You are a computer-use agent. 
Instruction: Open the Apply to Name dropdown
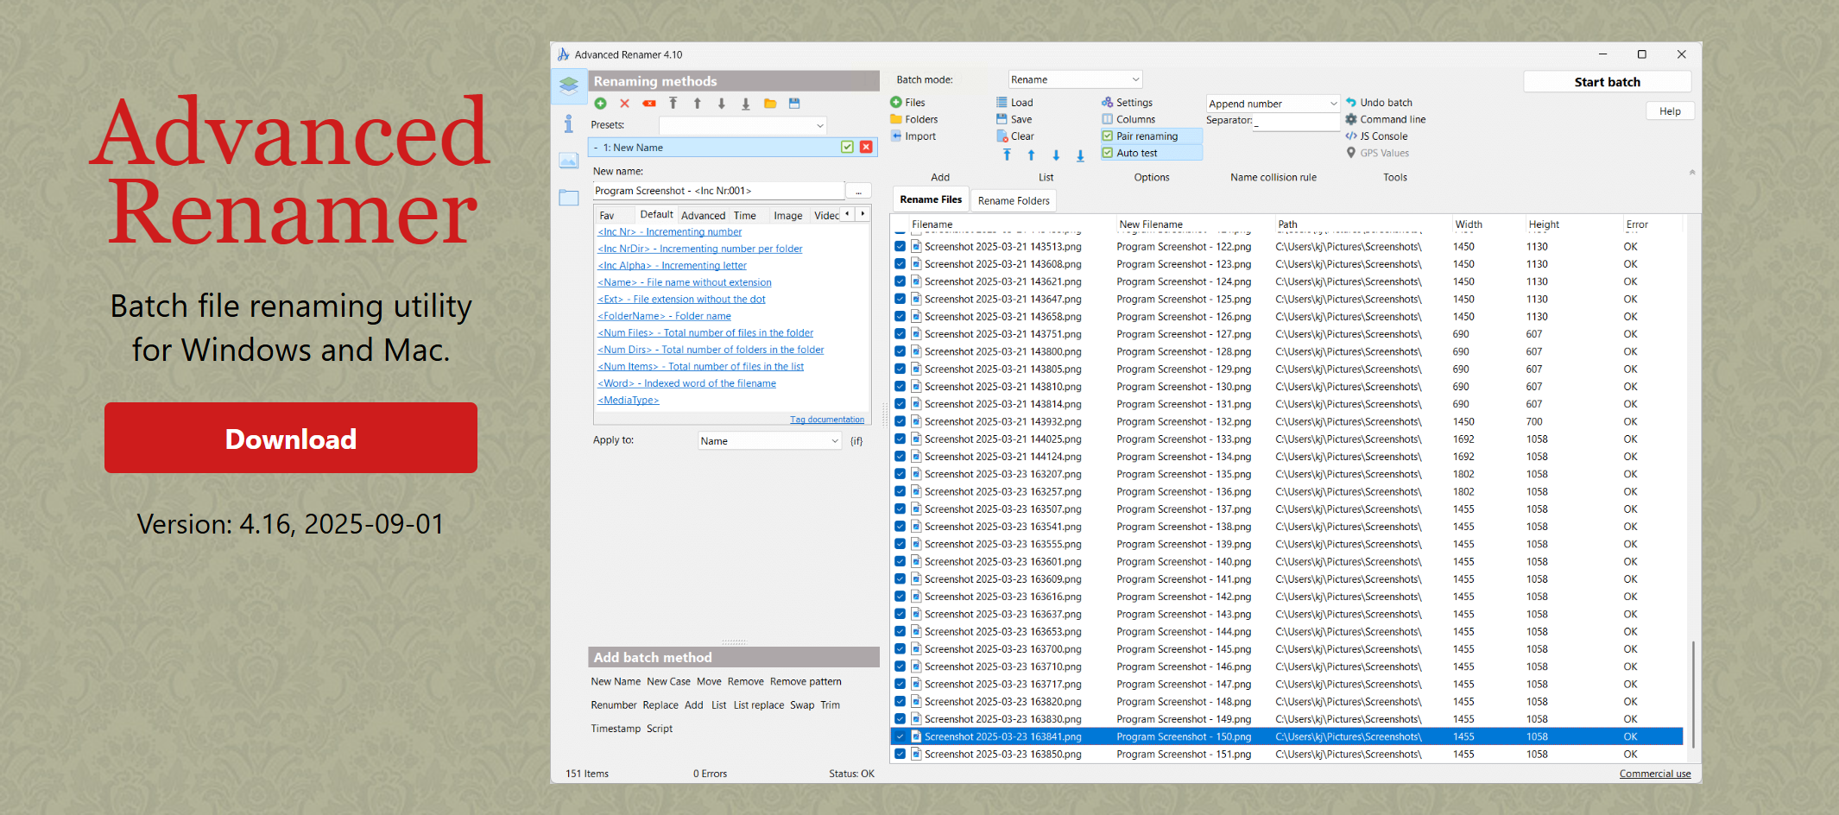(x=769, y=441)
